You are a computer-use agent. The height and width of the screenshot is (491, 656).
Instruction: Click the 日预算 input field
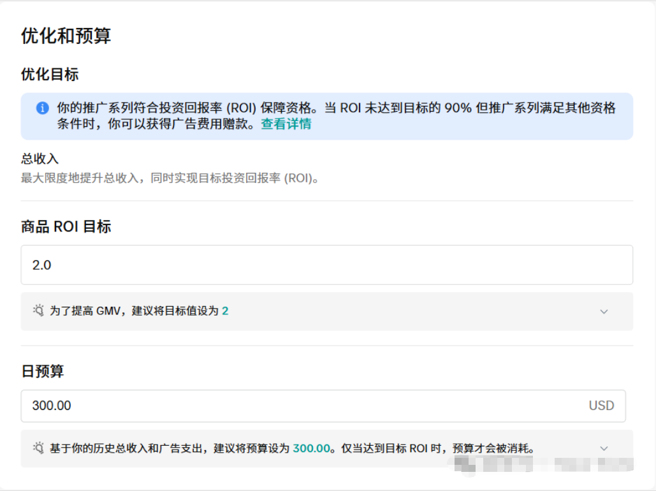click(323, 406)
